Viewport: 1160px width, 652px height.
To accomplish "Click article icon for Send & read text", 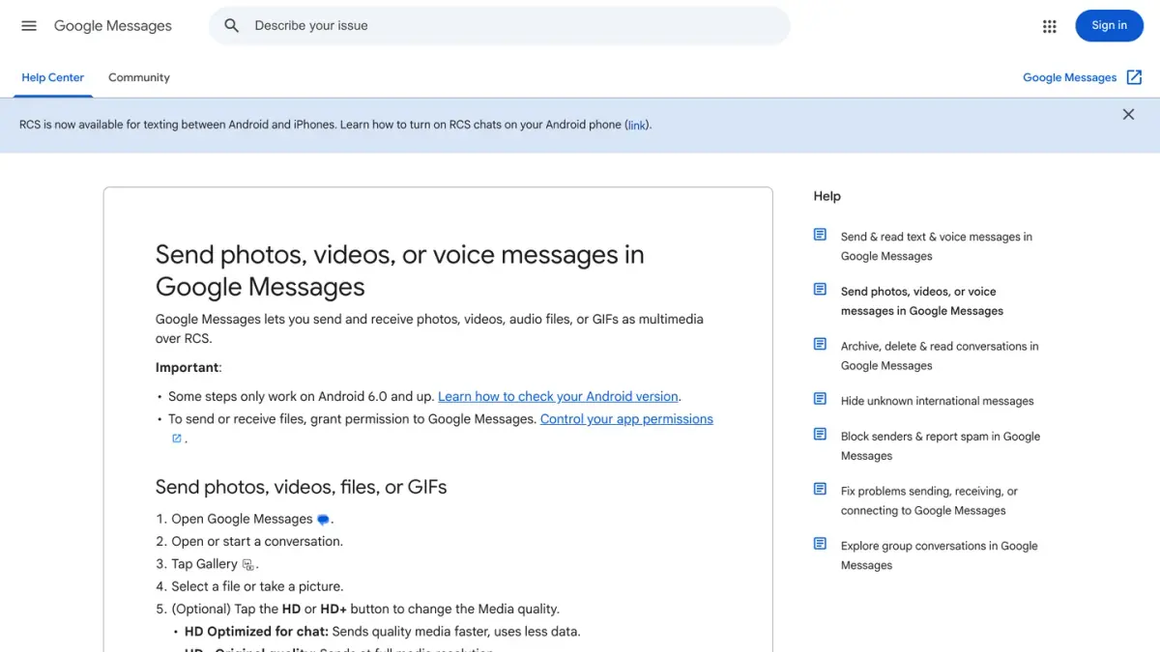I will [820, 235].
